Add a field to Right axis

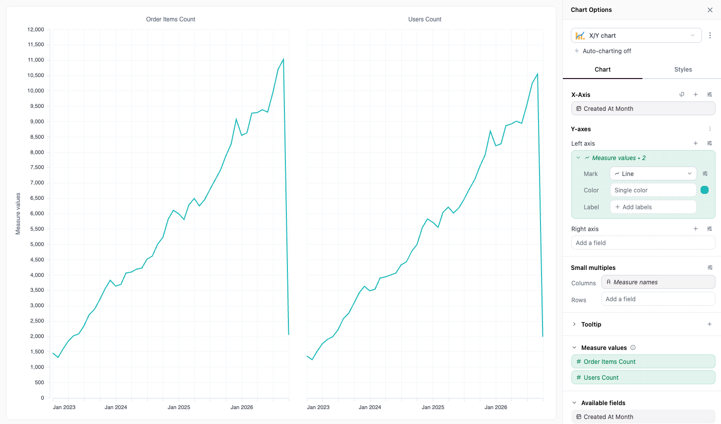(x=696, y=229)
